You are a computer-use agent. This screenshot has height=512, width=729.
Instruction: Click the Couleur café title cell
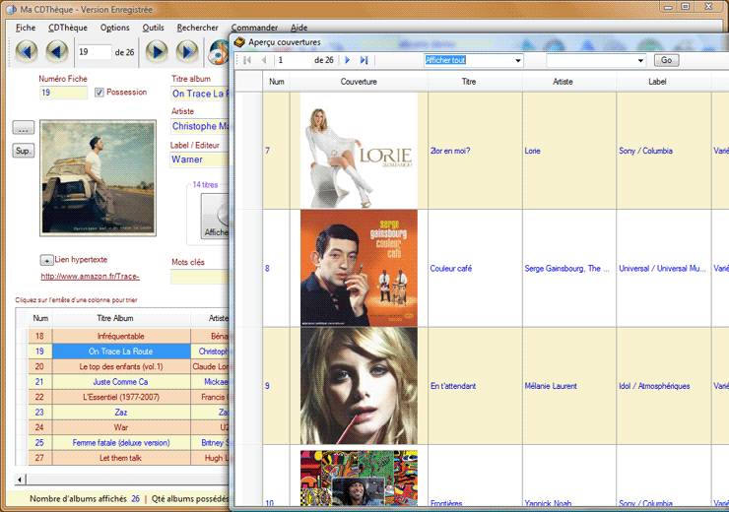(x=475, y=268)
